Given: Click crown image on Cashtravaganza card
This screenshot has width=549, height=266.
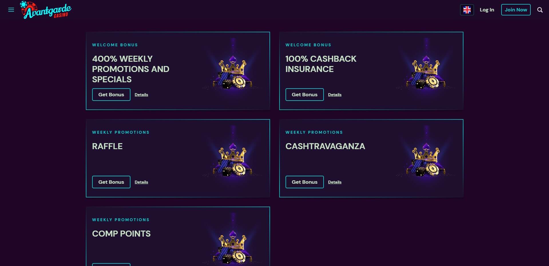Looking at the screenshot, I should 426,160.
